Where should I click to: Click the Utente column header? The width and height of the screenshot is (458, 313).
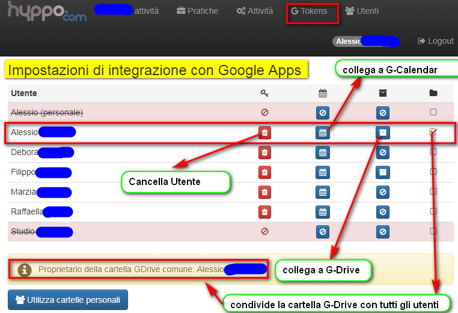24,93
